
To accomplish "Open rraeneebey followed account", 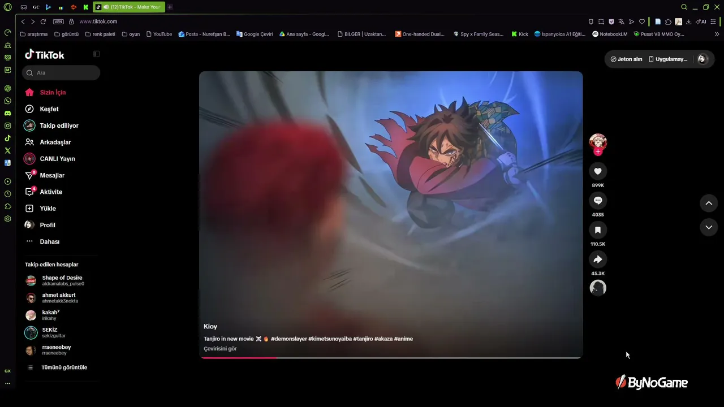I will coord(48,350).
